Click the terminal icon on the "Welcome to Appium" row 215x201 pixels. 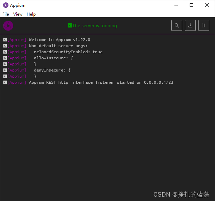pyautogui.click(x=5, y=40)
